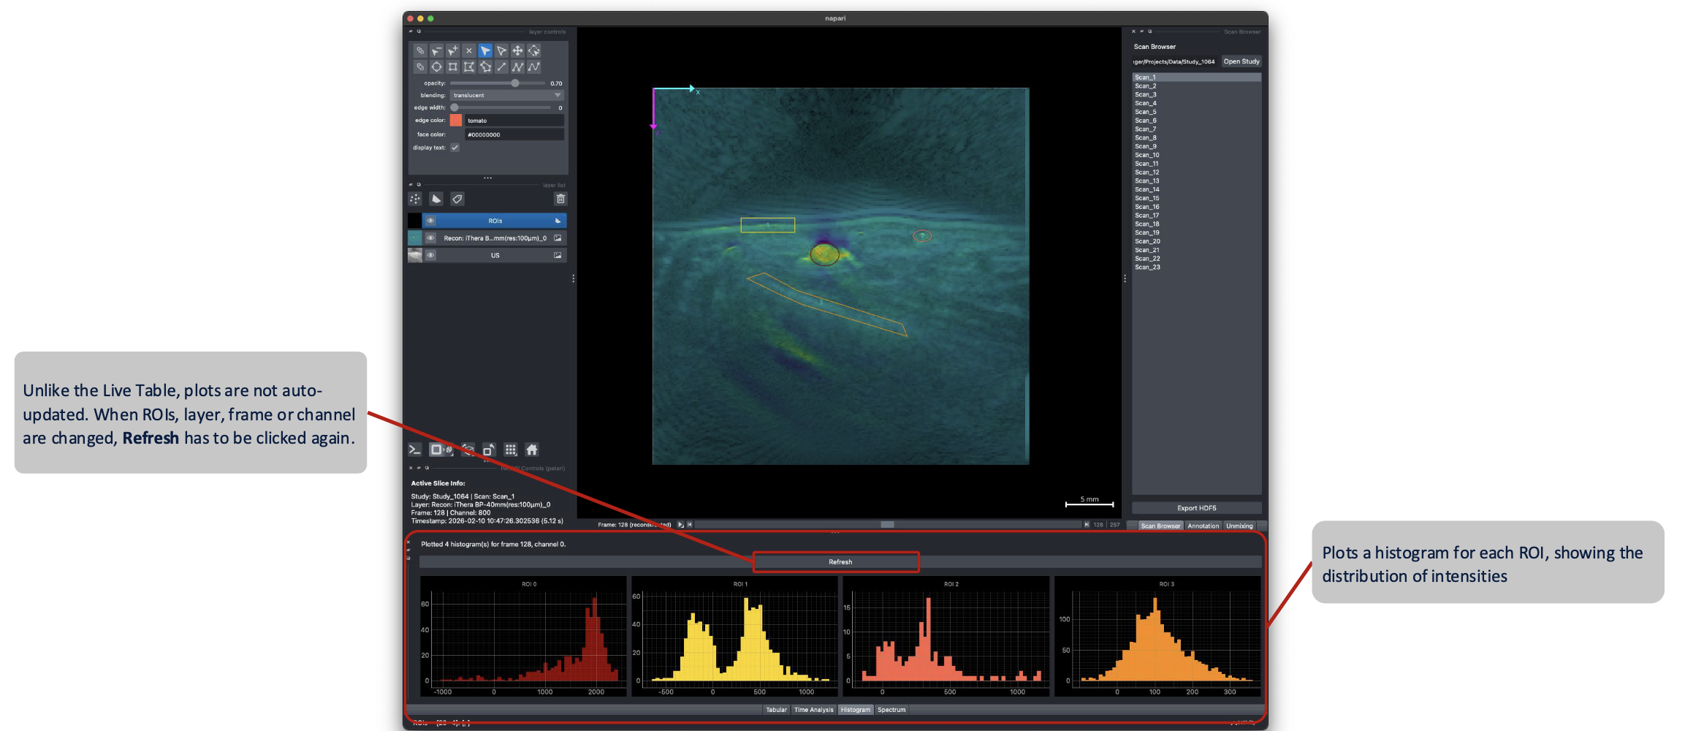1685x731 pixels.
Task: Hide the ROIs layer
Action: pyautogui.click(x=430, y=221)
